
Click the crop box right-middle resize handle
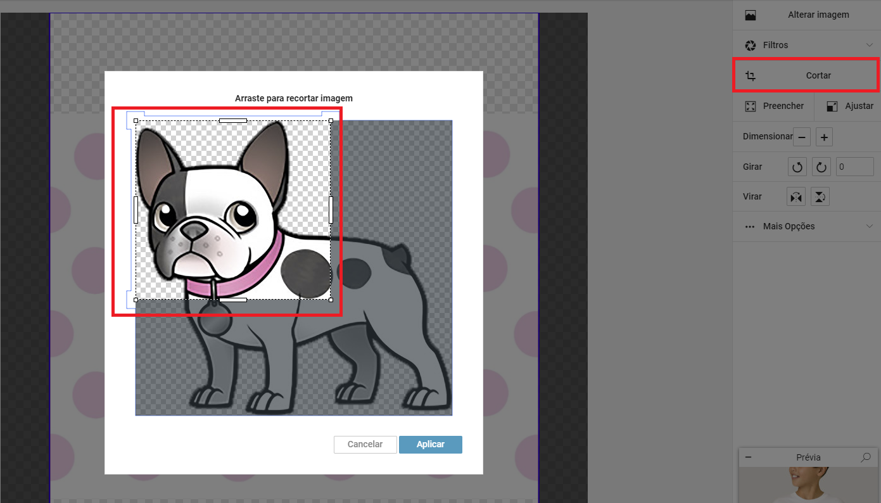pos(331,210)
